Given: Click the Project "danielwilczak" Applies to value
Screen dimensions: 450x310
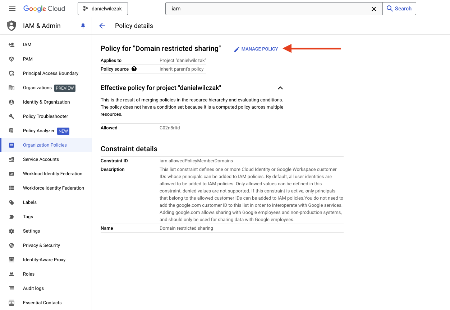Looking at the screenshot, I should tap(183, 61).
